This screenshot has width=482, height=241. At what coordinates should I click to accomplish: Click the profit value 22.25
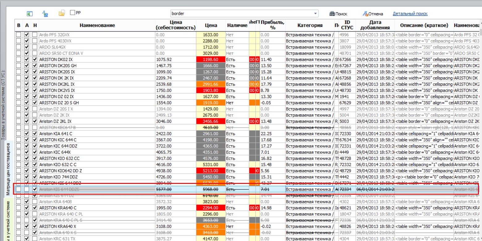tap(273, 134)
